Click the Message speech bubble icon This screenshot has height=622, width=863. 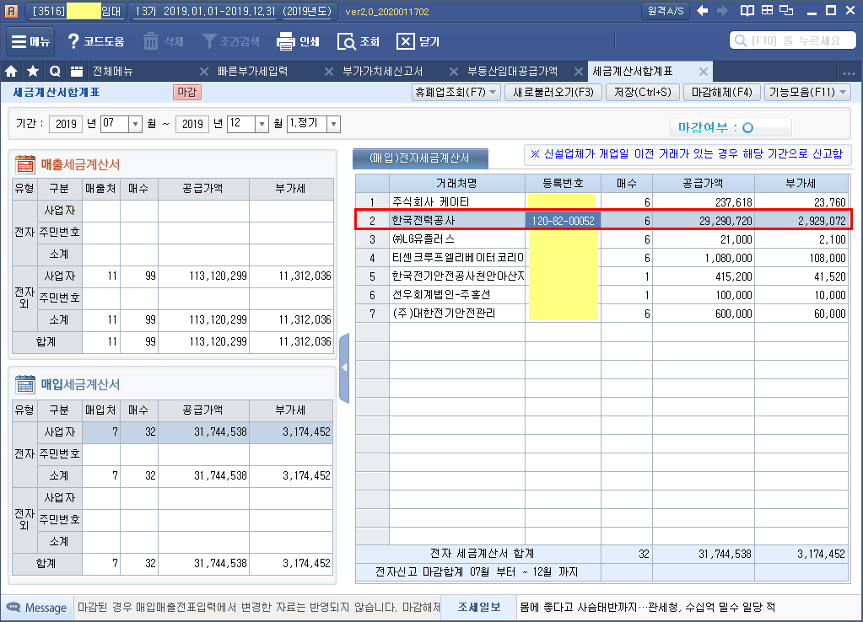click(13, 607)
